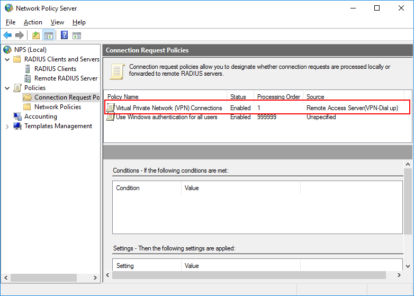Click left scroll arrow of details pane
This screenshot has width=414, height=296.
(107, 275)
